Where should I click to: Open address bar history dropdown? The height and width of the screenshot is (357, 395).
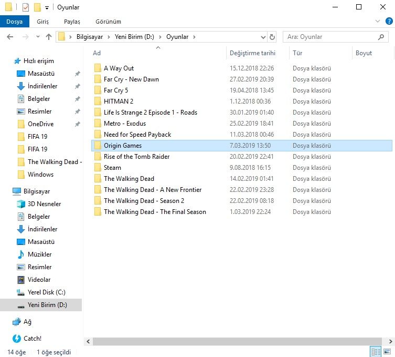263,37
